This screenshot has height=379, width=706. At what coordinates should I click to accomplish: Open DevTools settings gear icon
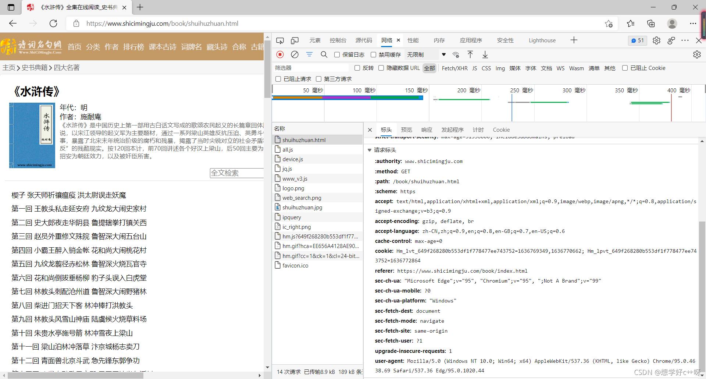(656, 40)
